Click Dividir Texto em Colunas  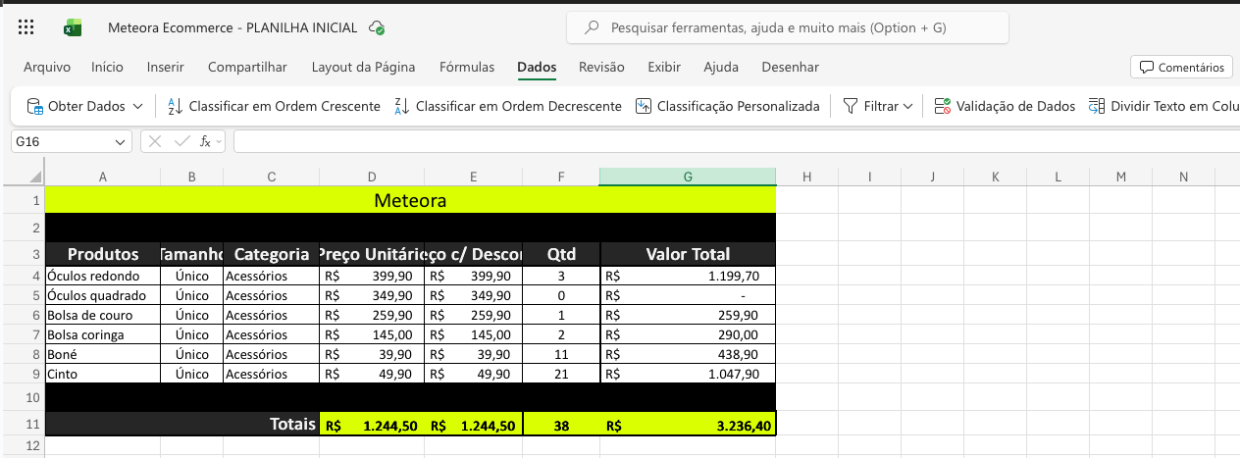click(x=1162, y=106)
